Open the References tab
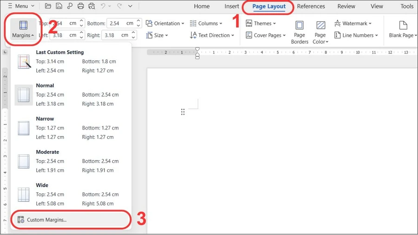Image resolution: width=418 pixels, height=235 pixels. [311, 6]
